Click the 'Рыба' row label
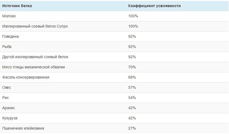 (7, 47)
